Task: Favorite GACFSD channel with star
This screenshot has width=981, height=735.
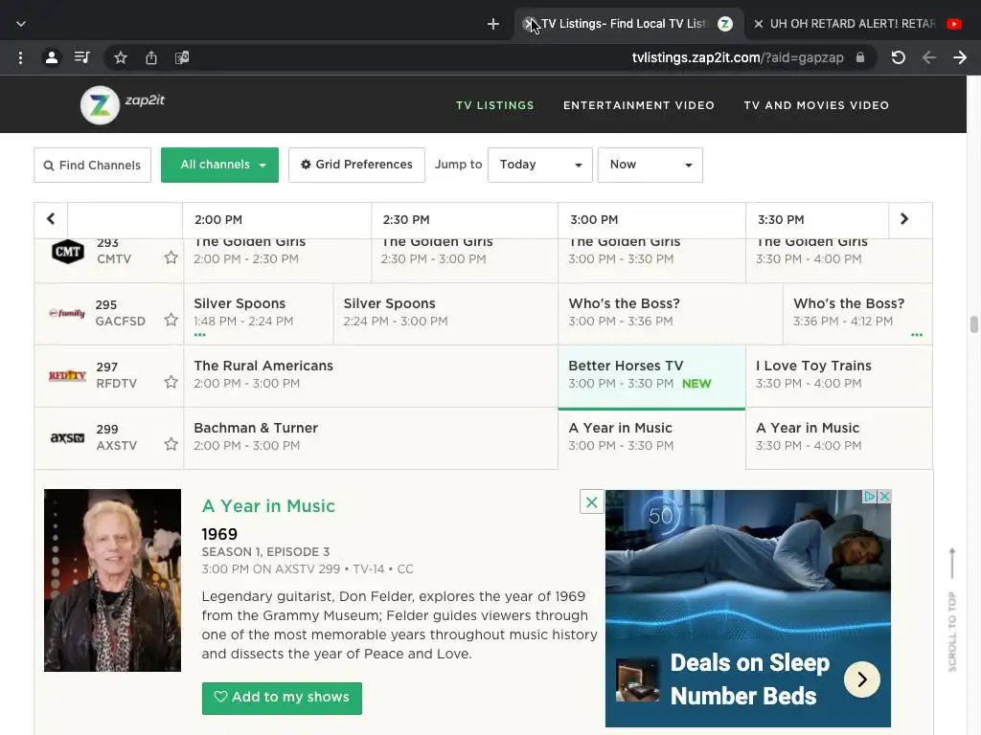Action: tap(171, 320)
